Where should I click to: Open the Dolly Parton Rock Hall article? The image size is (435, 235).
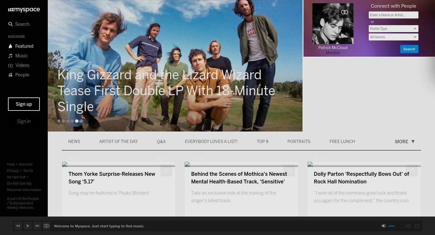point(361,178)
